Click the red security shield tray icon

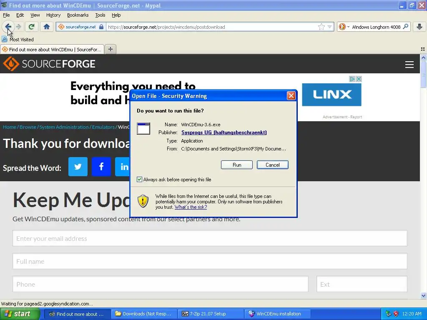[x=396, y=314]
